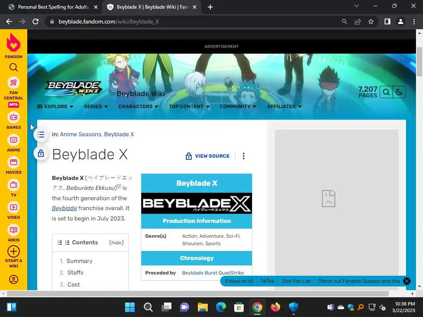The image size is (423, 317).
Task: Jump to Staffs section in Contents
Action: point(75,272)
